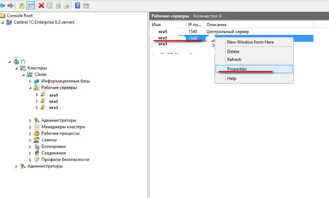Click the Central 1C:Enterprise 8.3 servers icon

(x=9, y=22)
